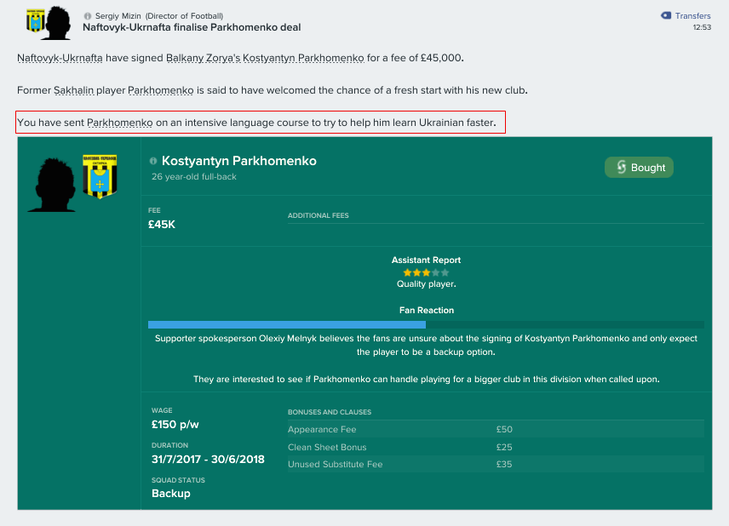Click the Assistant Report star rating
Viewport: 729px width, 526px height.
point(426,272)
